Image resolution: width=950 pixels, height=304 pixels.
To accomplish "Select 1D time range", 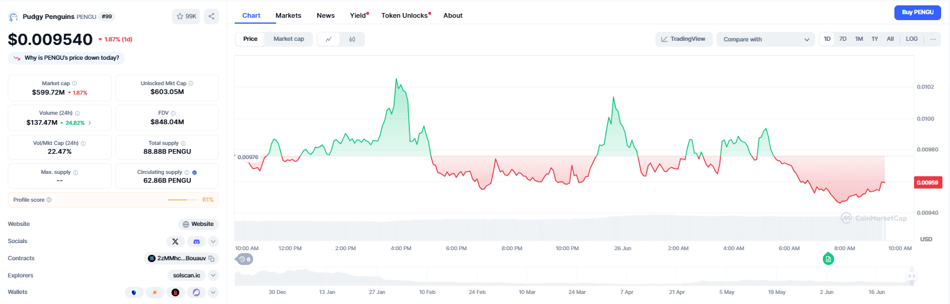I will [x=827, y=39].
